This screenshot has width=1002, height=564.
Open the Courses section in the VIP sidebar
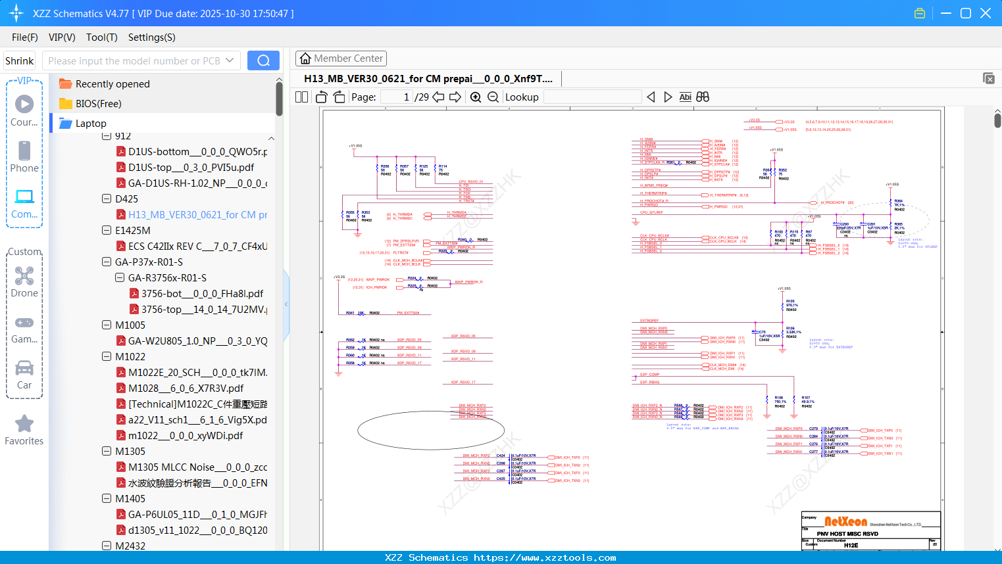(x=24, y=111)
